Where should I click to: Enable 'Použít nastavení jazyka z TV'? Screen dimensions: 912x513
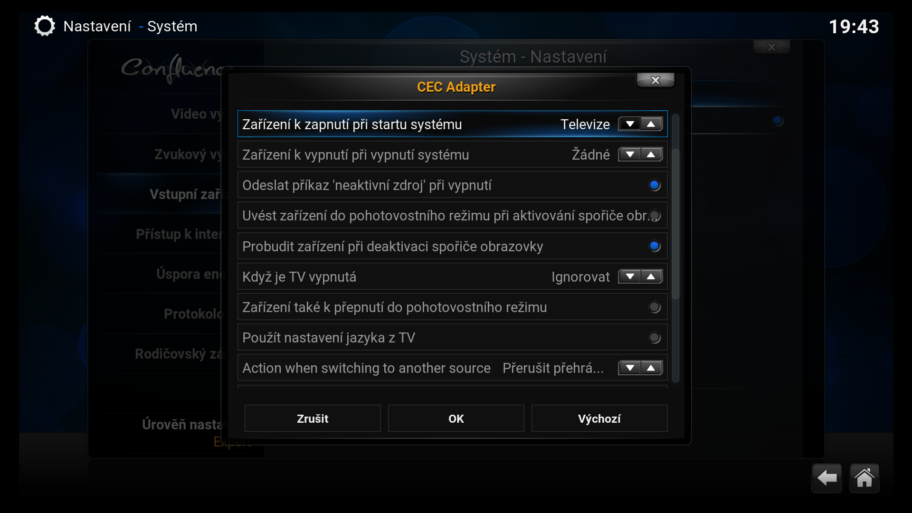655,338
